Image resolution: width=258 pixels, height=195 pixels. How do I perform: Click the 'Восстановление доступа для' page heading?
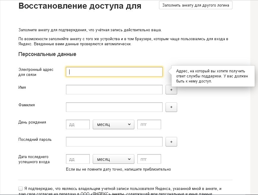coord(80,6)
